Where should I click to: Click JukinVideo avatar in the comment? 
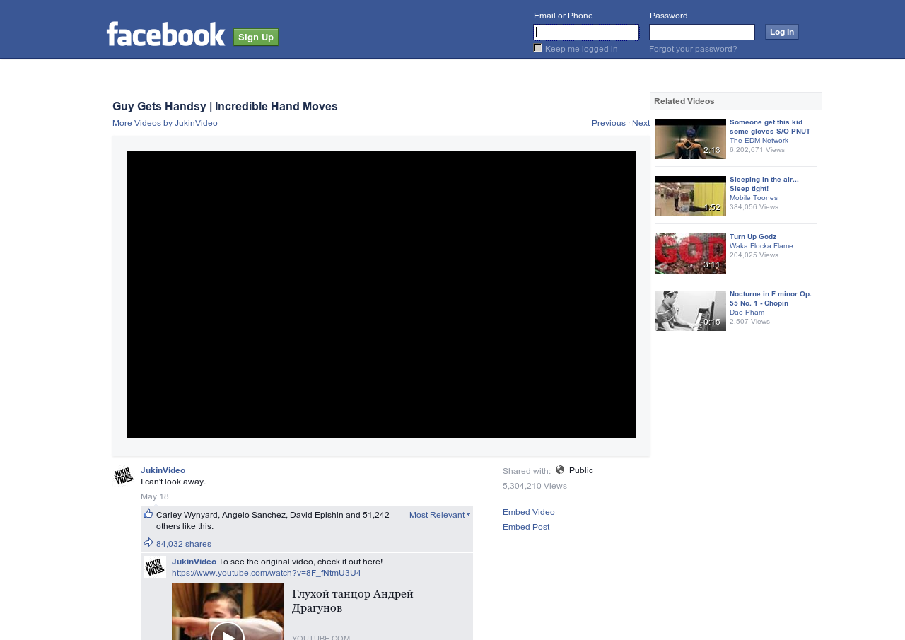tap(155, 567)
